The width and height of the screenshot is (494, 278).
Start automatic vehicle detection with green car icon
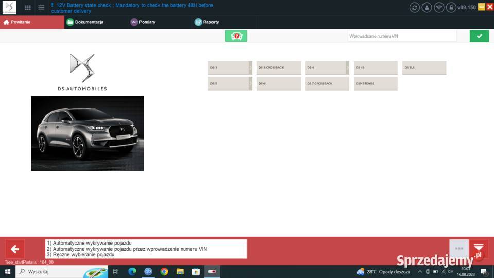236,36
